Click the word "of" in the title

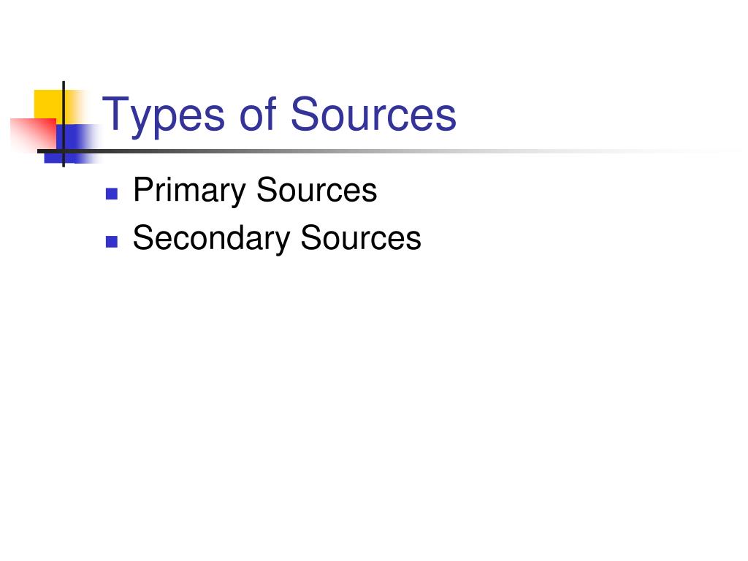pos(257,113)
